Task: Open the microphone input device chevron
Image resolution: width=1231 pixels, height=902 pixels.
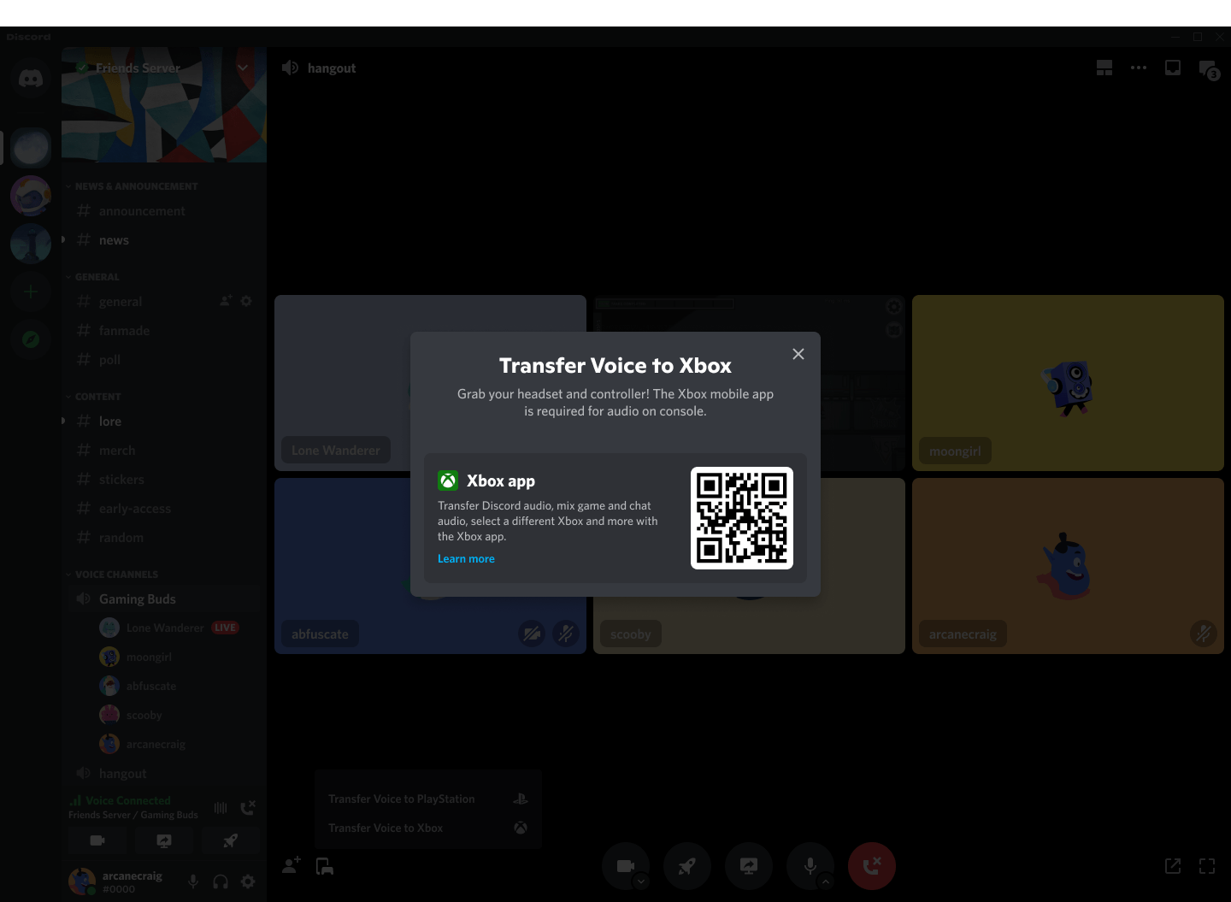Action: tap(825, 882)
